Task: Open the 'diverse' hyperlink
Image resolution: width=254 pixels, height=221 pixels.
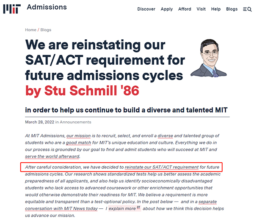Action: pyautogui.click(x=166, y=136)
